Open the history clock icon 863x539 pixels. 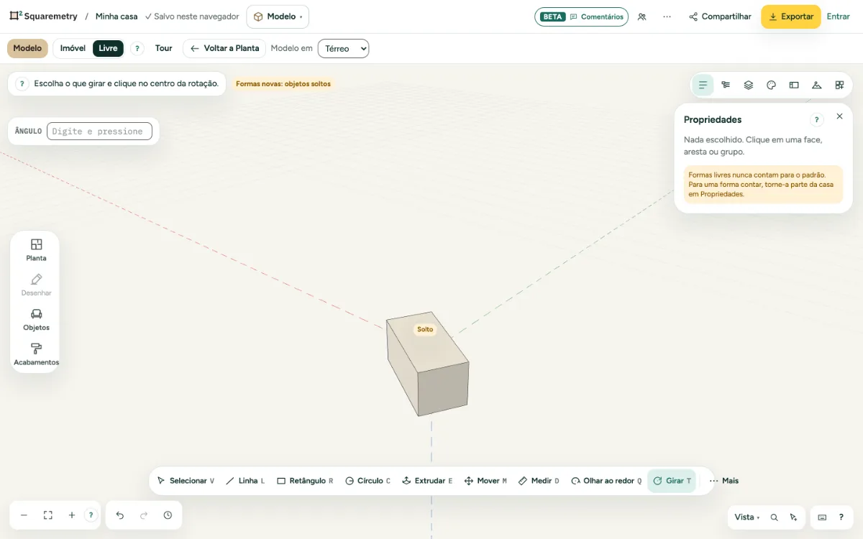(x=168, y=515)
